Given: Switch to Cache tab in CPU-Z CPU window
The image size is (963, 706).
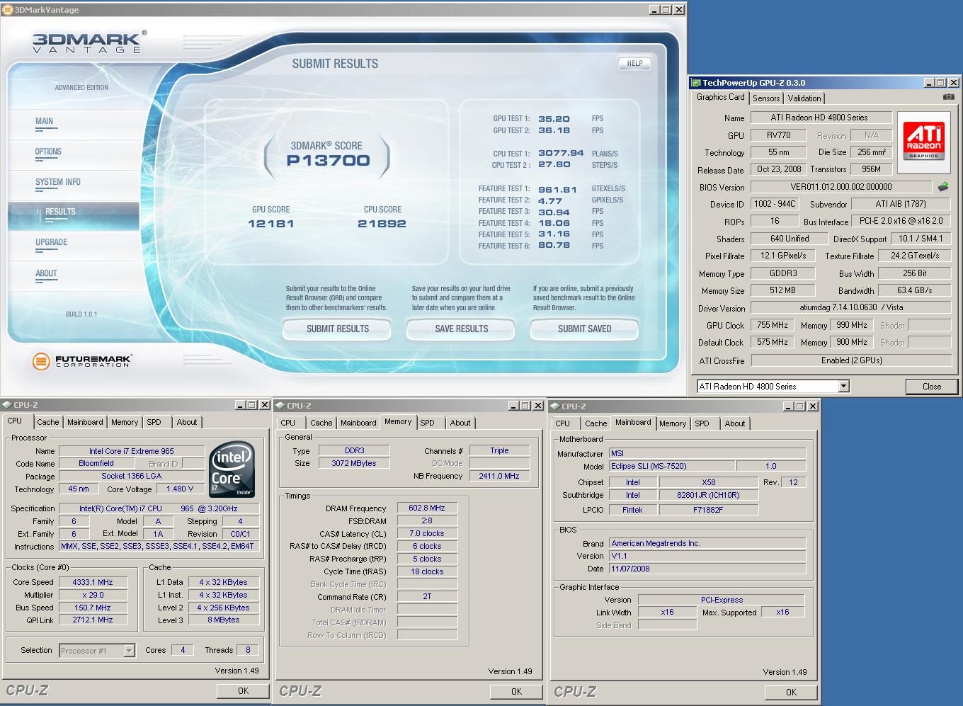Looking at the screenshot, I should (48, 422).
